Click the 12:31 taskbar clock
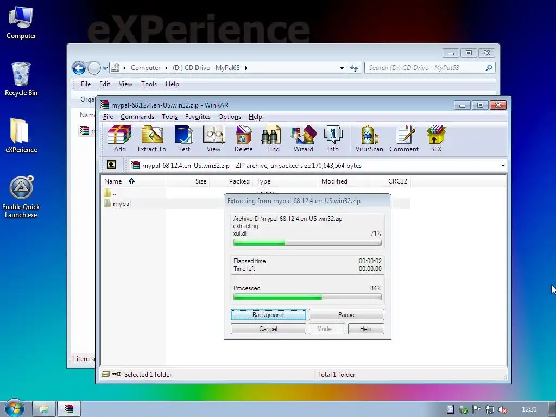Viewport: 556px width, 417px height. [x=529, y=409]
